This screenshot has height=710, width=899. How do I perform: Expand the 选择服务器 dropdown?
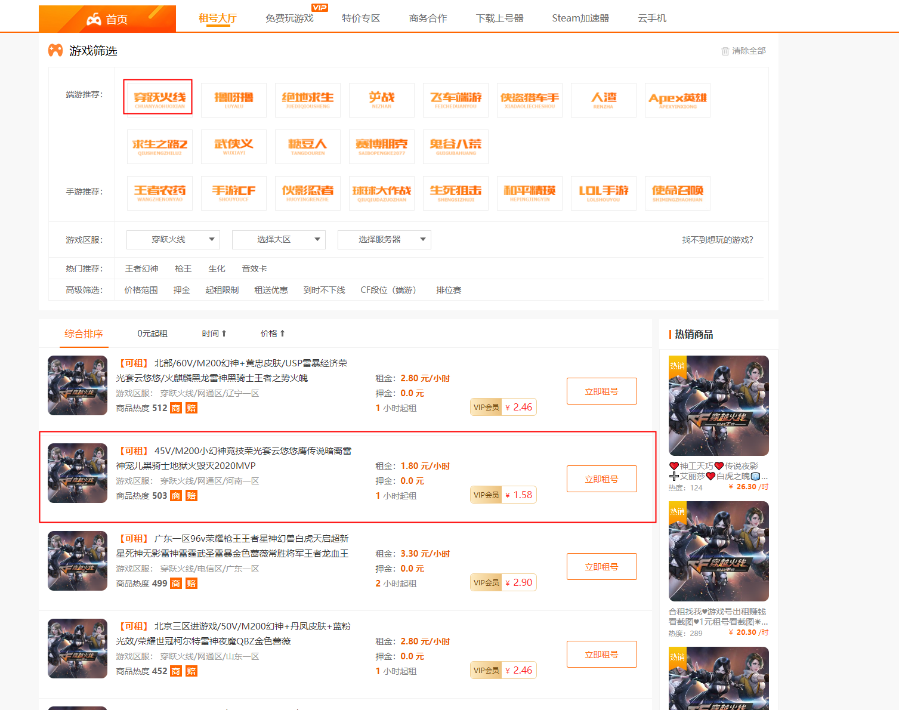click(x=384, y=239)
